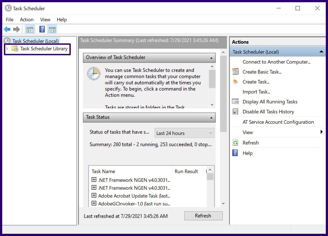Click the green Refresh icon in Actions

tap(235, 143)
